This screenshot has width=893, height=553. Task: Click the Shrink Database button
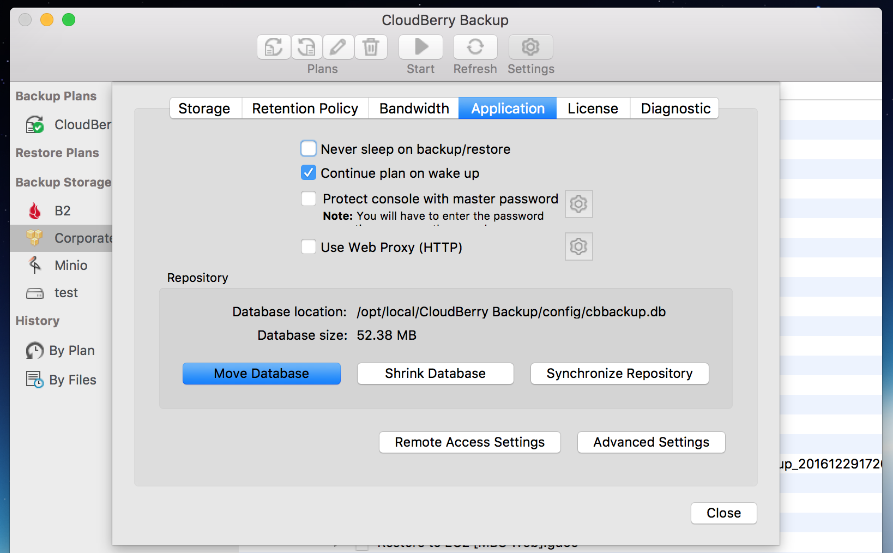click(436, 374)
